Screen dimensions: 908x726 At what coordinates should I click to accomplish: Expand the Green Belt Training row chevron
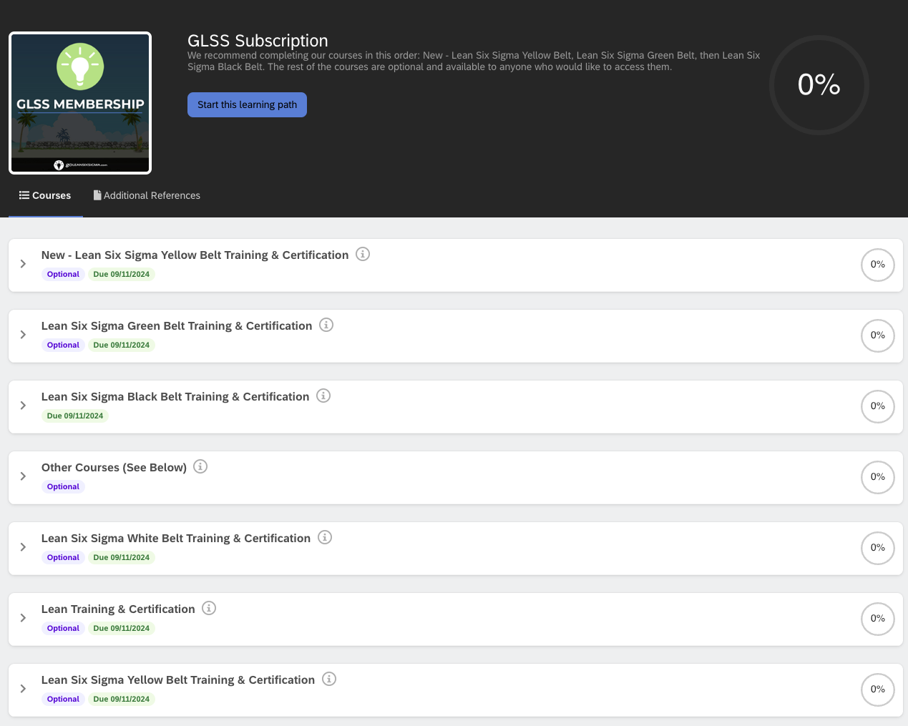23,335
